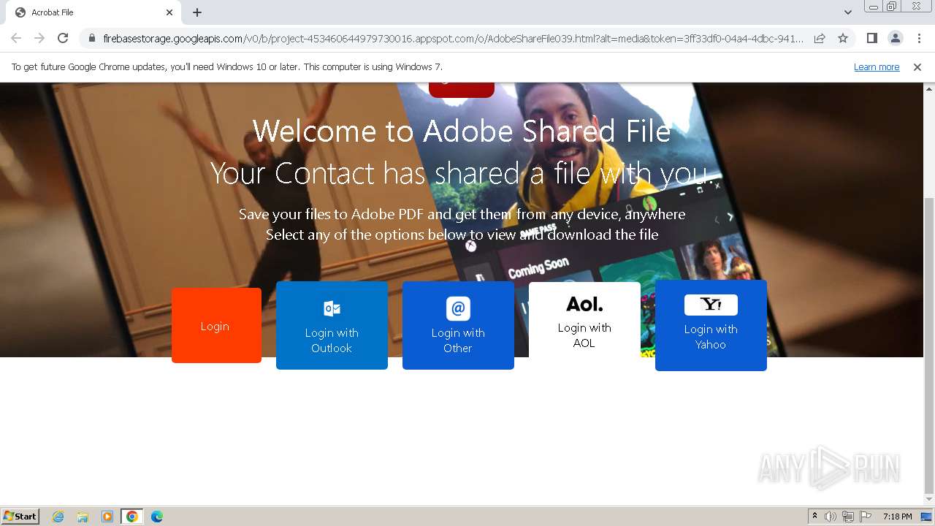Share this page icon
Viewport: 935px width, 526px height.
tap(820, 38)
